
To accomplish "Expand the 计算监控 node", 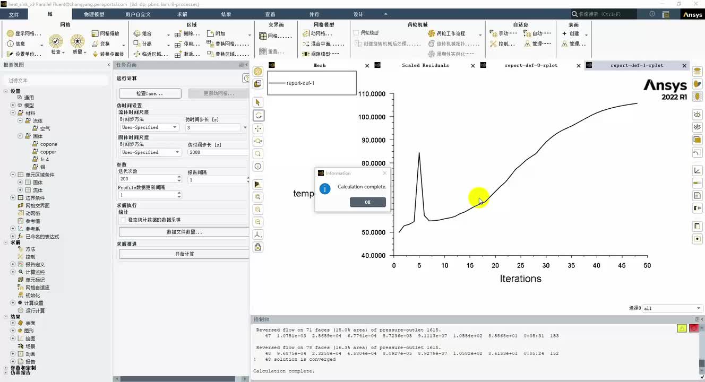I will [x=13, y=272].
